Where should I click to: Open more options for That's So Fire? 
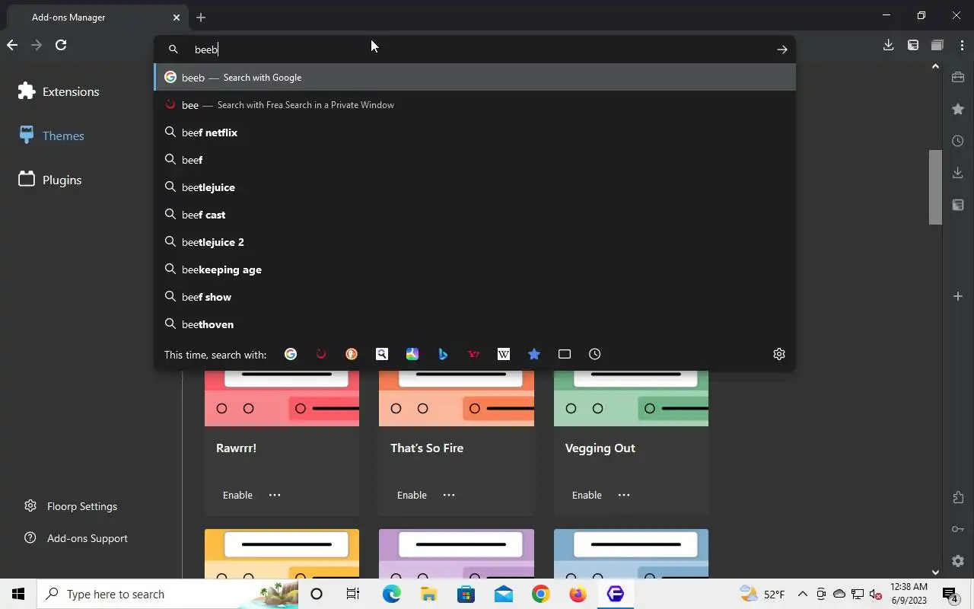(449, 495)
